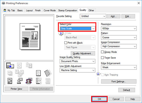Screen dimensions: 142x103
Task: Open the Stamp/Composition tab
Action: (68, 10)
